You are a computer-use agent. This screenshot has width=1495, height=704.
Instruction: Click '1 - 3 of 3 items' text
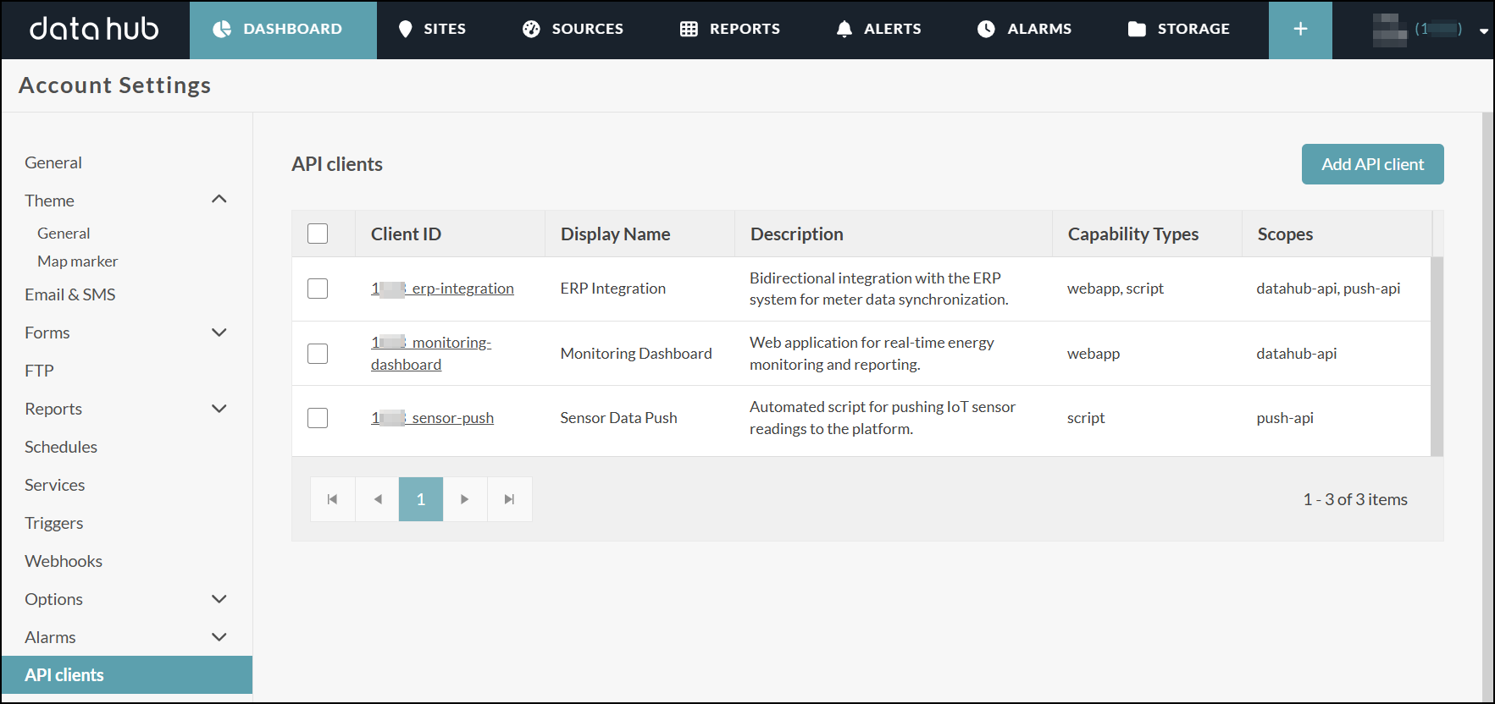pyautogui.click(x=1355, y=499)
